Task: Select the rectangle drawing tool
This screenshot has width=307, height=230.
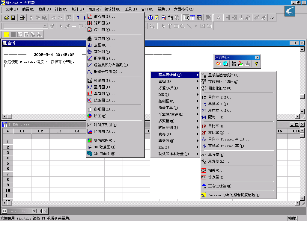Action: pos(176,26)
